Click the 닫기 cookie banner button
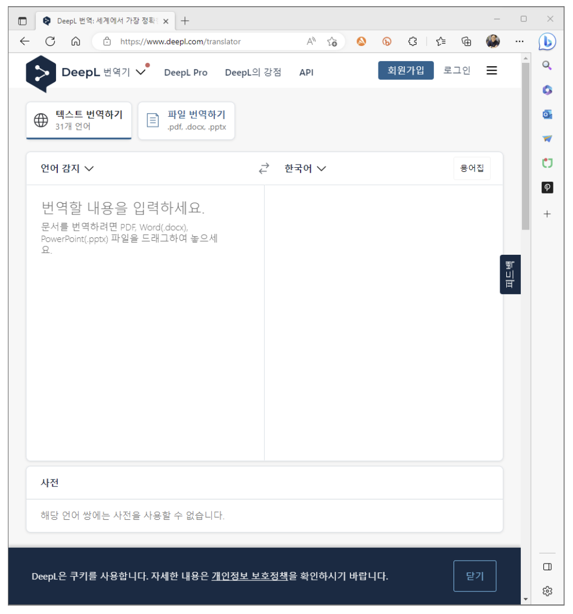Screen dimensions: 573x614 point(475,576)
